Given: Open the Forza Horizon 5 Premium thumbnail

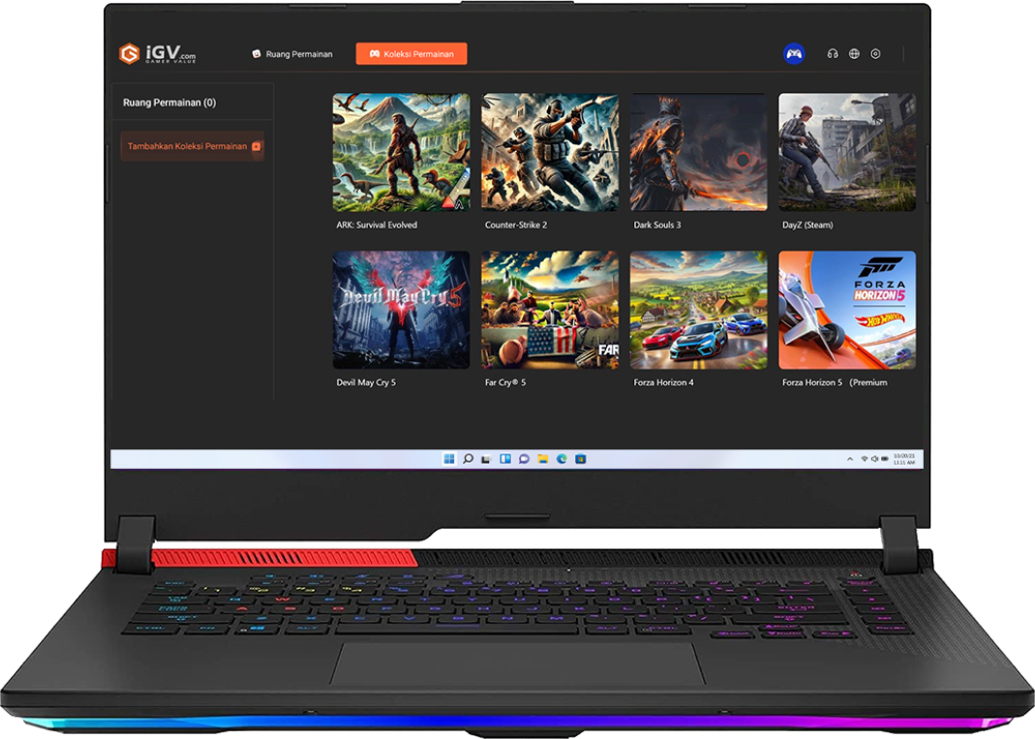Looking at the screenshot, I should [x=847, y=310].
